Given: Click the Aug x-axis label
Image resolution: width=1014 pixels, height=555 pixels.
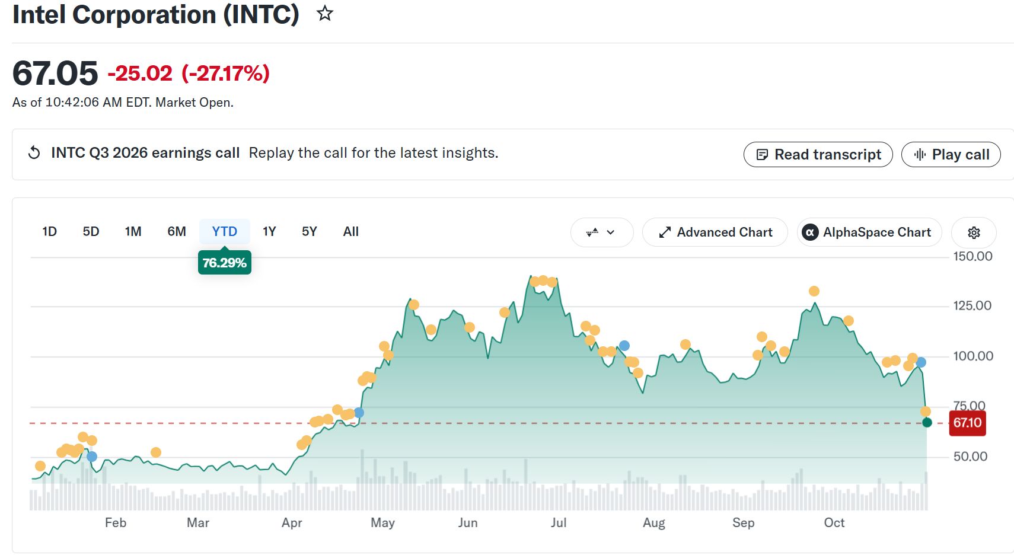Looking at the screenshot, I should 654,522.
